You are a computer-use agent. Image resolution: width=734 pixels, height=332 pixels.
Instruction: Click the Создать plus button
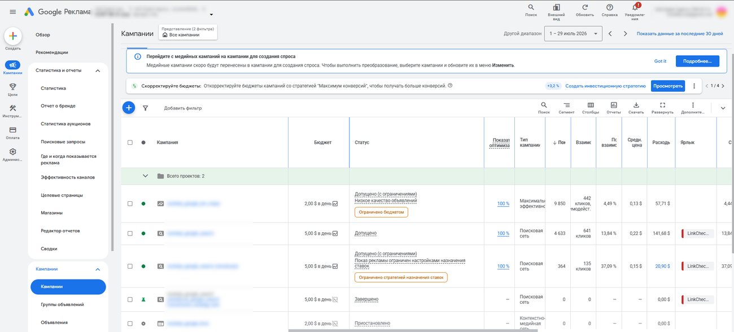click(x=13, y=36)
